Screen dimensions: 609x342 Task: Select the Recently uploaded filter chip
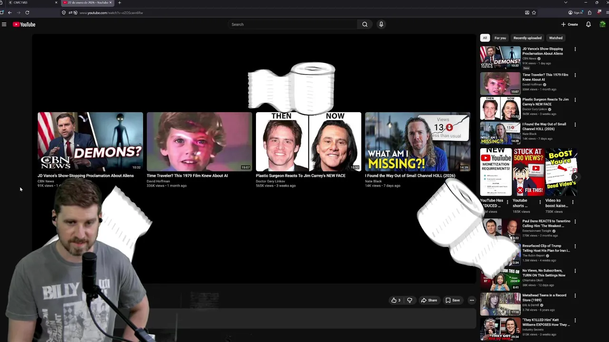click(x=527, y=38)
